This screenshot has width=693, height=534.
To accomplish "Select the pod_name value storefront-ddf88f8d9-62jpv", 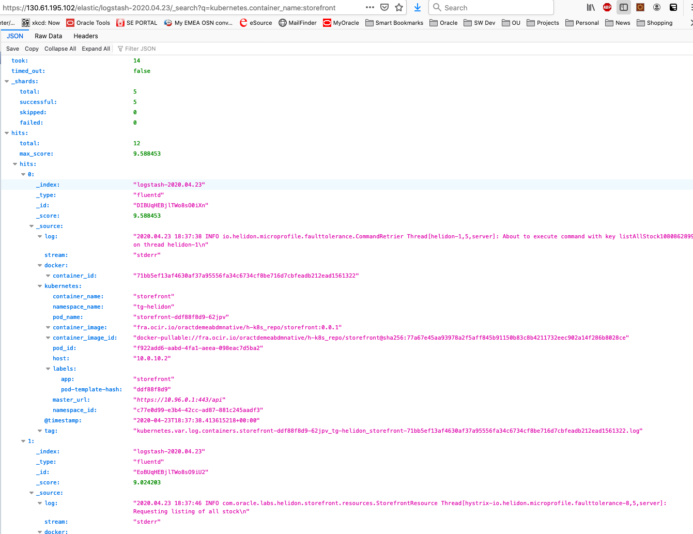I will click(181, 317).
